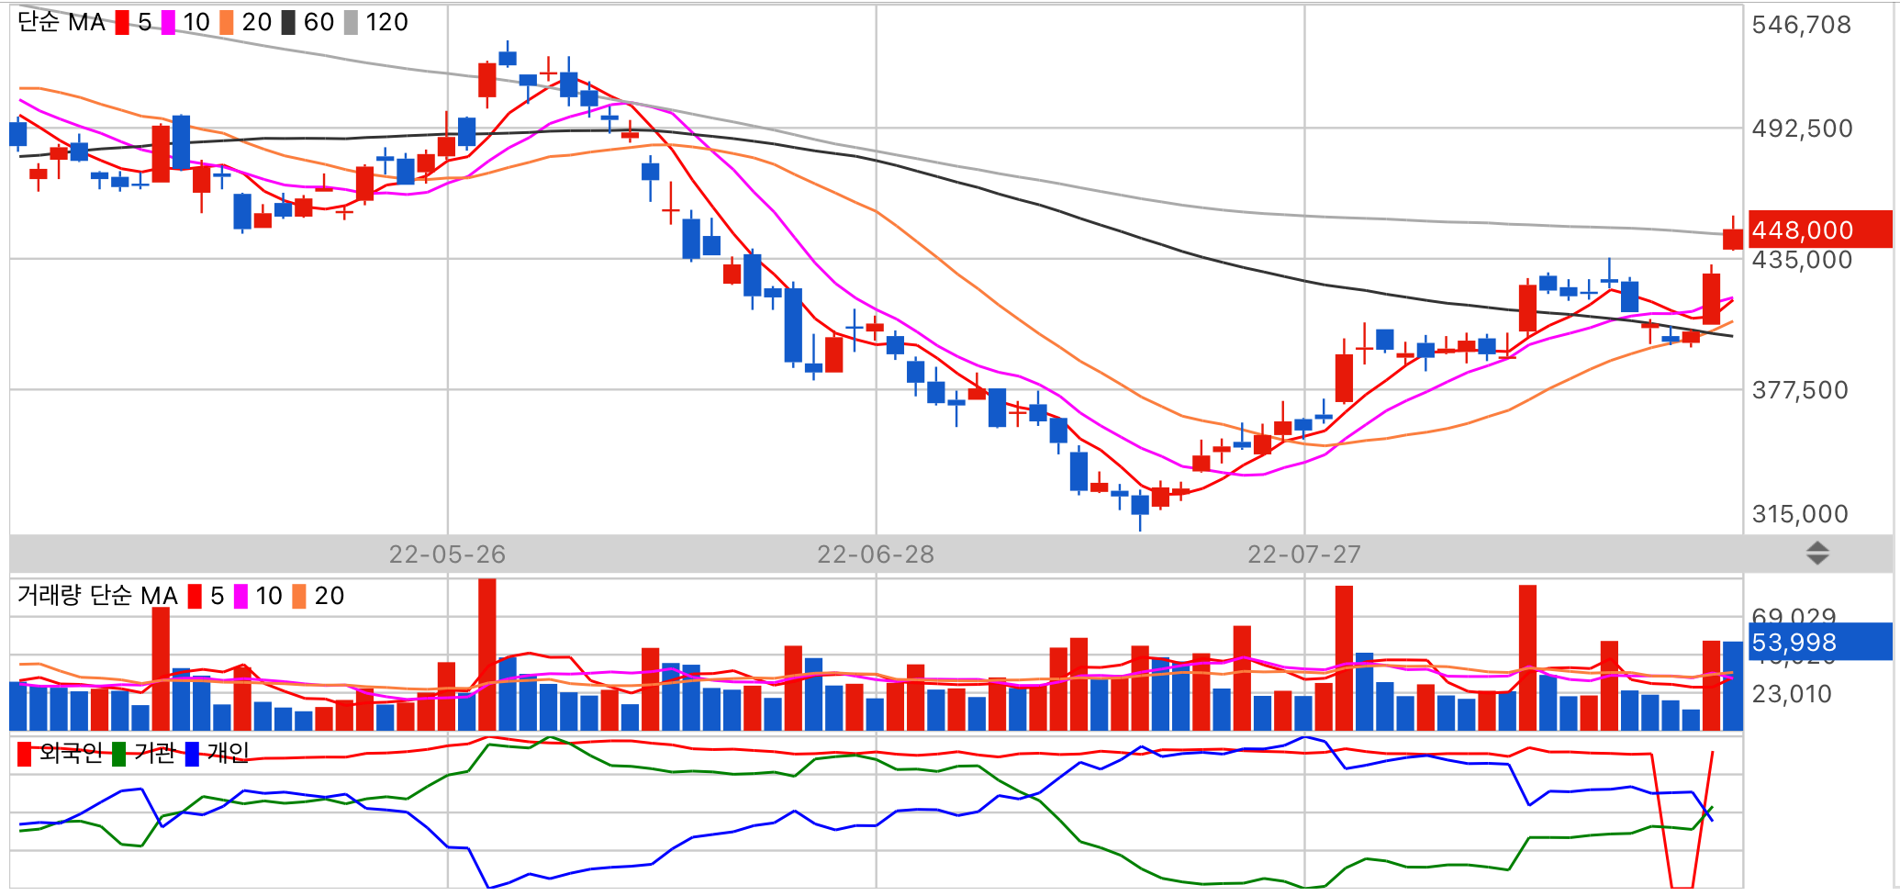This screenshot has width=1900, height=896.
Task: Click the 거래량 단순 MA legend label
Action: [x=97, y=596]
